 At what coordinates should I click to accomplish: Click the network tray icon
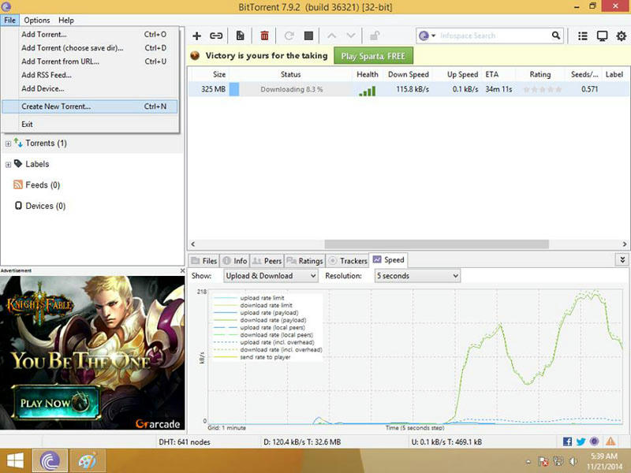[x=558, y=461]
